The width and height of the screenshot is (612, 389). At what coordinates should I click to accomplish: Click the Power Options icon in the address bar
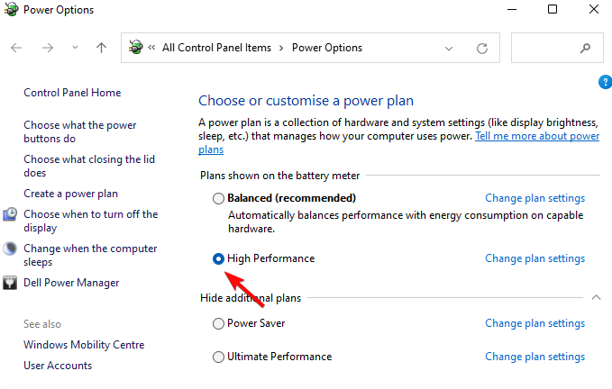tap(137, 48)
